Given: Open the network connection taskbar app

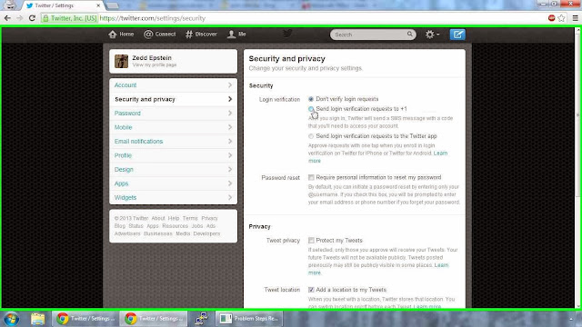Looking at the screenshot, I should [201, 319].
